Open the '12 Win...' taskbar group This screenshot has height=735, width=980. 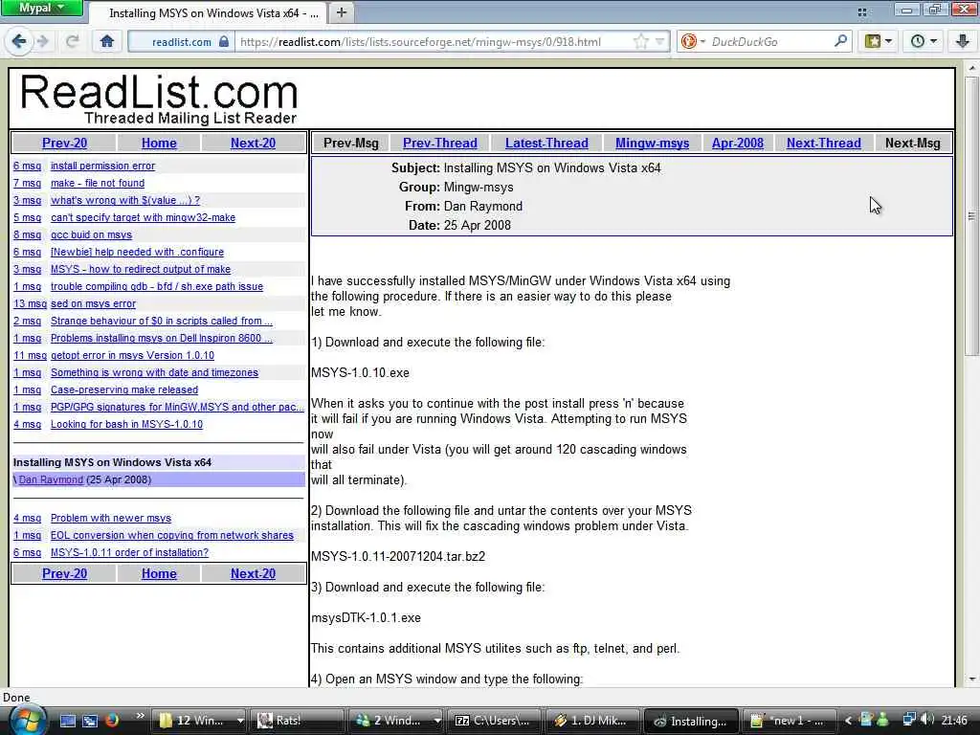point(199,721)
